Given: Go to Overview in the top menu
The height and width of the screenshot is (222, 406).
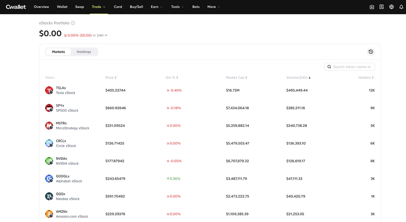Looking at the screenshot, I should click(x=42, y=7).
